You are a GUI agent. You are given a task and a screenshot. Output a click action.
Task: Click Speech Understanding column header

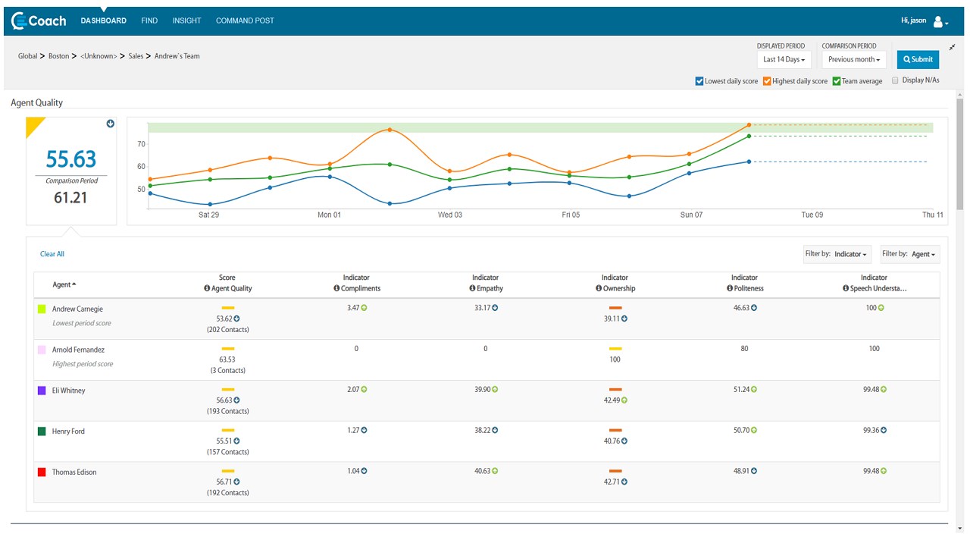[874, 284]
